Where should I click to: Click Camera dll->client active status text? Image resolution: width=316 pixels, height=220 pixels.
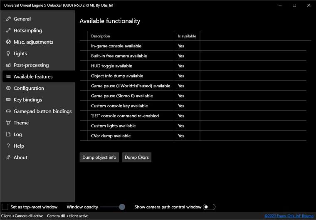coord(68,216)
